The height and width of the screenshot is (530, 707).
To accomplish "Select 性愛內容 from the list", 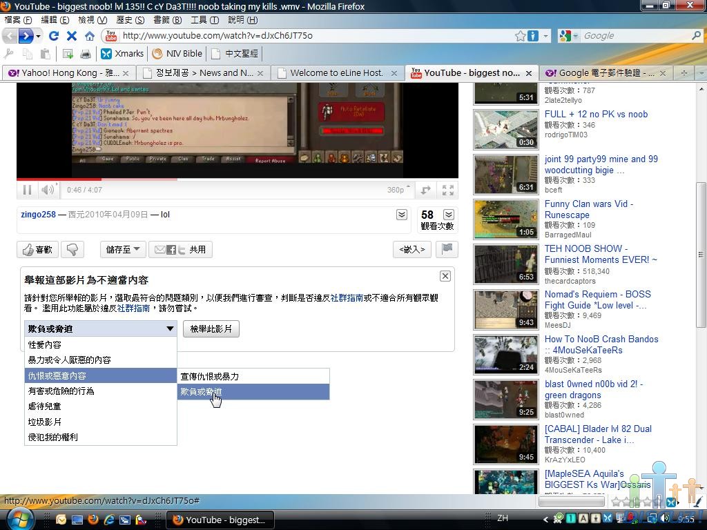I will pyautogui.click(x=101, y=345).
